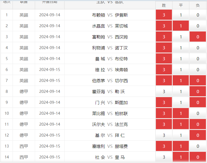
Task: Click match text 霍芬海 VS 勒沃
Action: [x=108, y=92]
